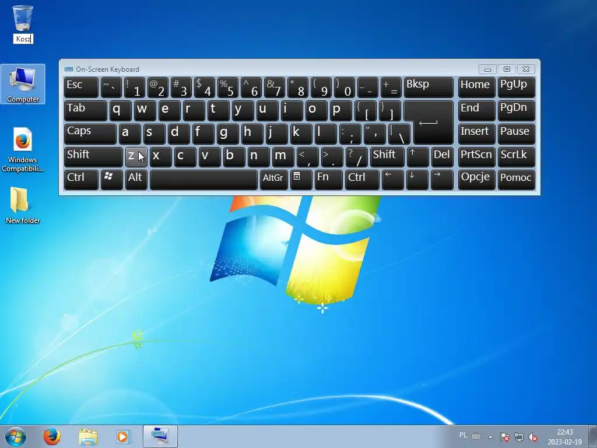
Task: Click the left bracket brace key
Action: (365, 111)
